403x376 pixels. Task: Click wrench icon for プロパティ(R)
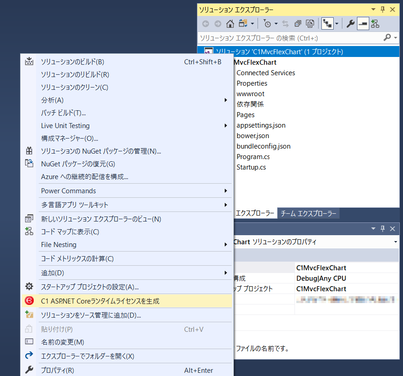click(29, 370)
